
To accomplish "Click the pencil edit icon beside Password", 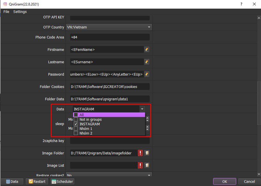I will 147,74.
